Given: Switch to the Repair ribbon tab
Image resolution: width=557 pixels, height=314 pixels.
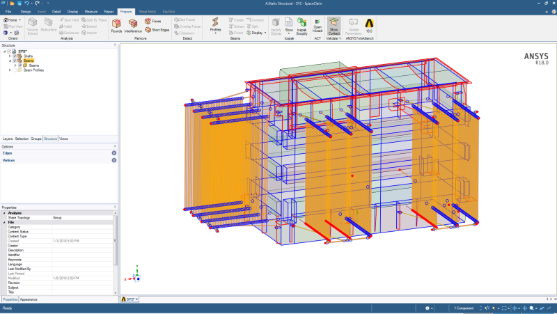Looking at the screenshot, I should click(109, 12).
